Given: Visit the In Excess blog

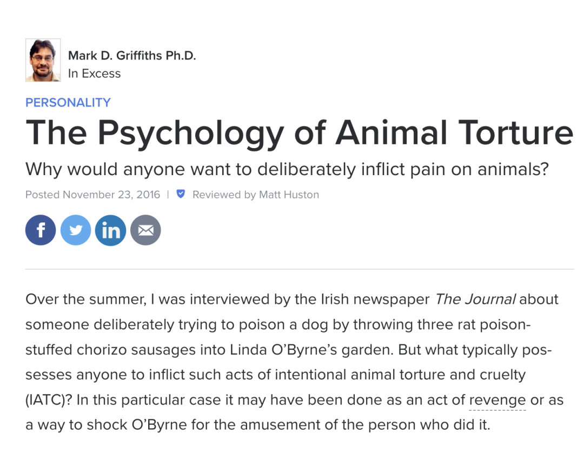Looking at the screenshot, I should 94,74.
